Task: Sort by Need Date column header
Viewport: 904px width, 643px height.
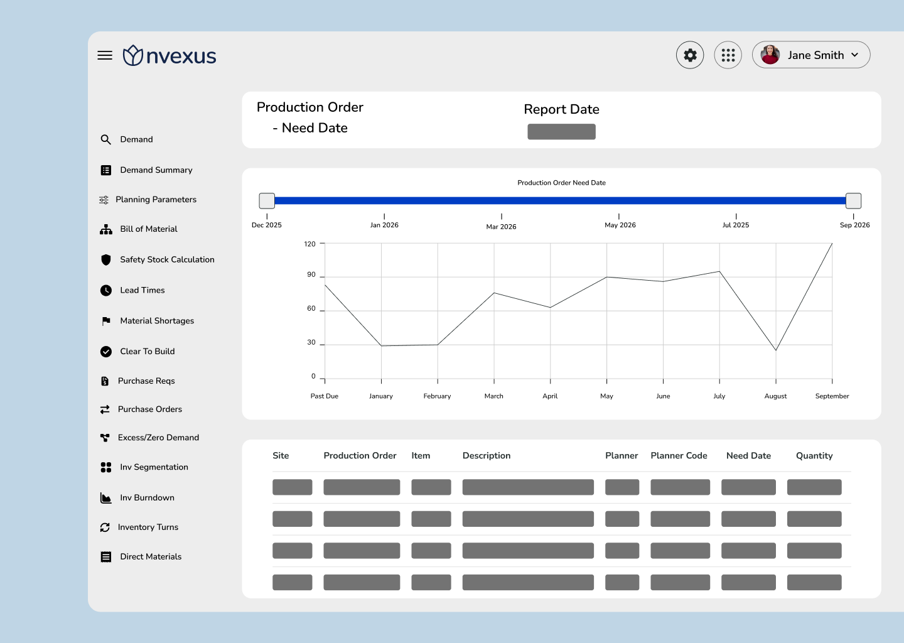Action: tap(748, 456)
